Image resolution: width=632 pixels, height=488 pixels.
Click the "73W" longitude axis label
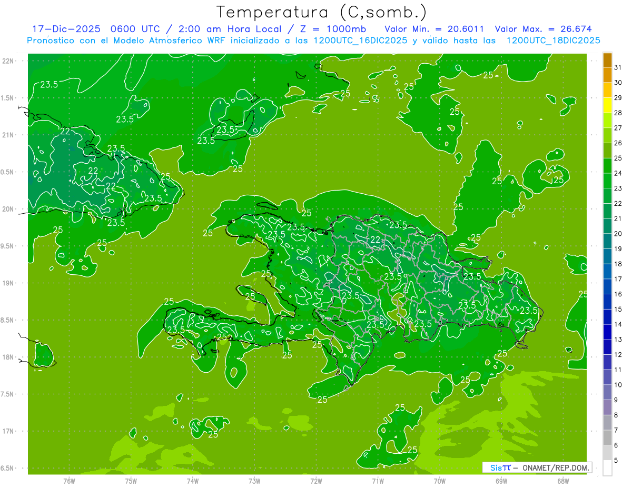[x=254, y=481]
